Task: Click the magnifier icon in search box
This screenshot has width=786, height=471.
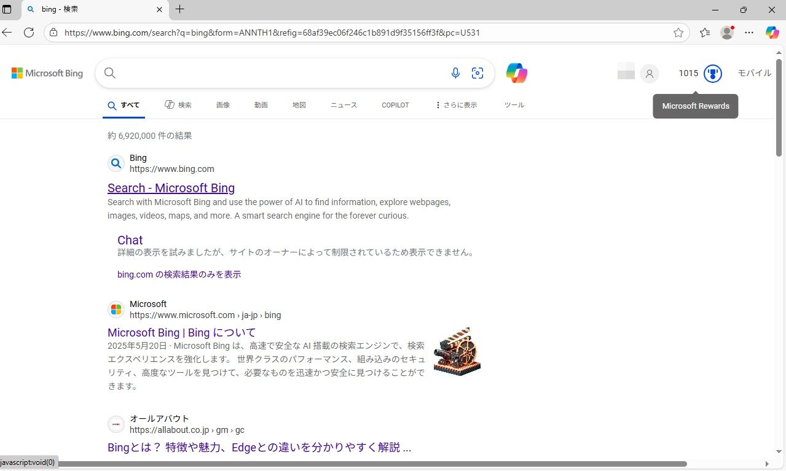Action: coord(110,73)
